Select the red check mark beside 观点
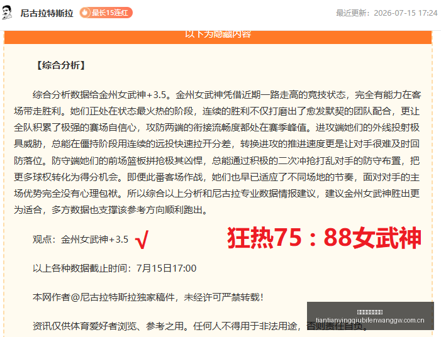441x337 pixels. pyautogui.click(x=142, y=240)
